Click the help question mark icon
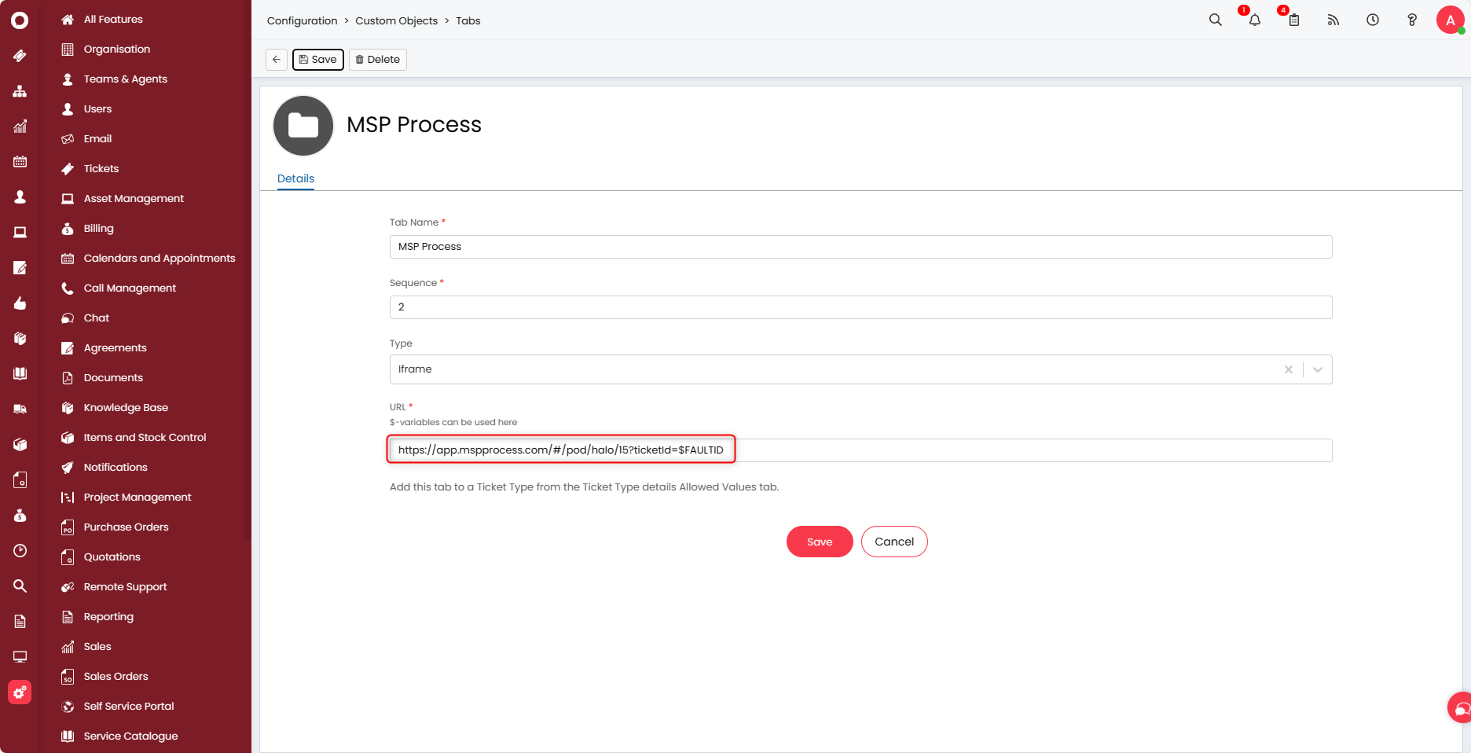The width and height of the screenshot is (1471, 753). pos(1411,20)
